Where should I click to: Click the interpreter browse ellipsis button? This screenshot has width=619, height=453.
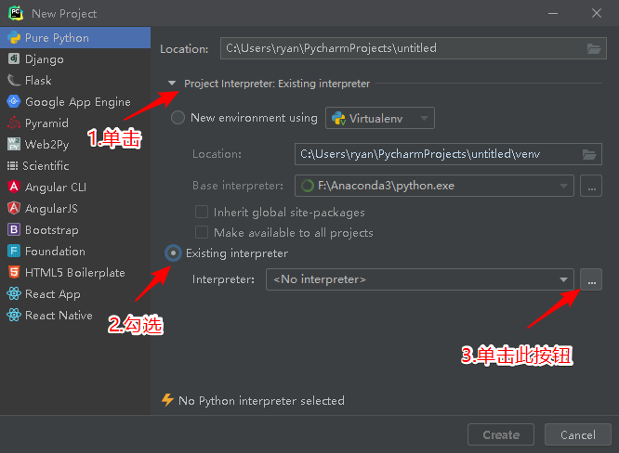tap(591, 278)
